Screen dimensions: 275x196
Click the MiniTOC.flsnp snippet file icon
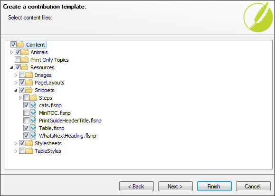coord(33,113)
